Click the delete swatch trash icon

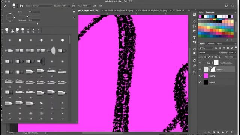tap(232, 40)
